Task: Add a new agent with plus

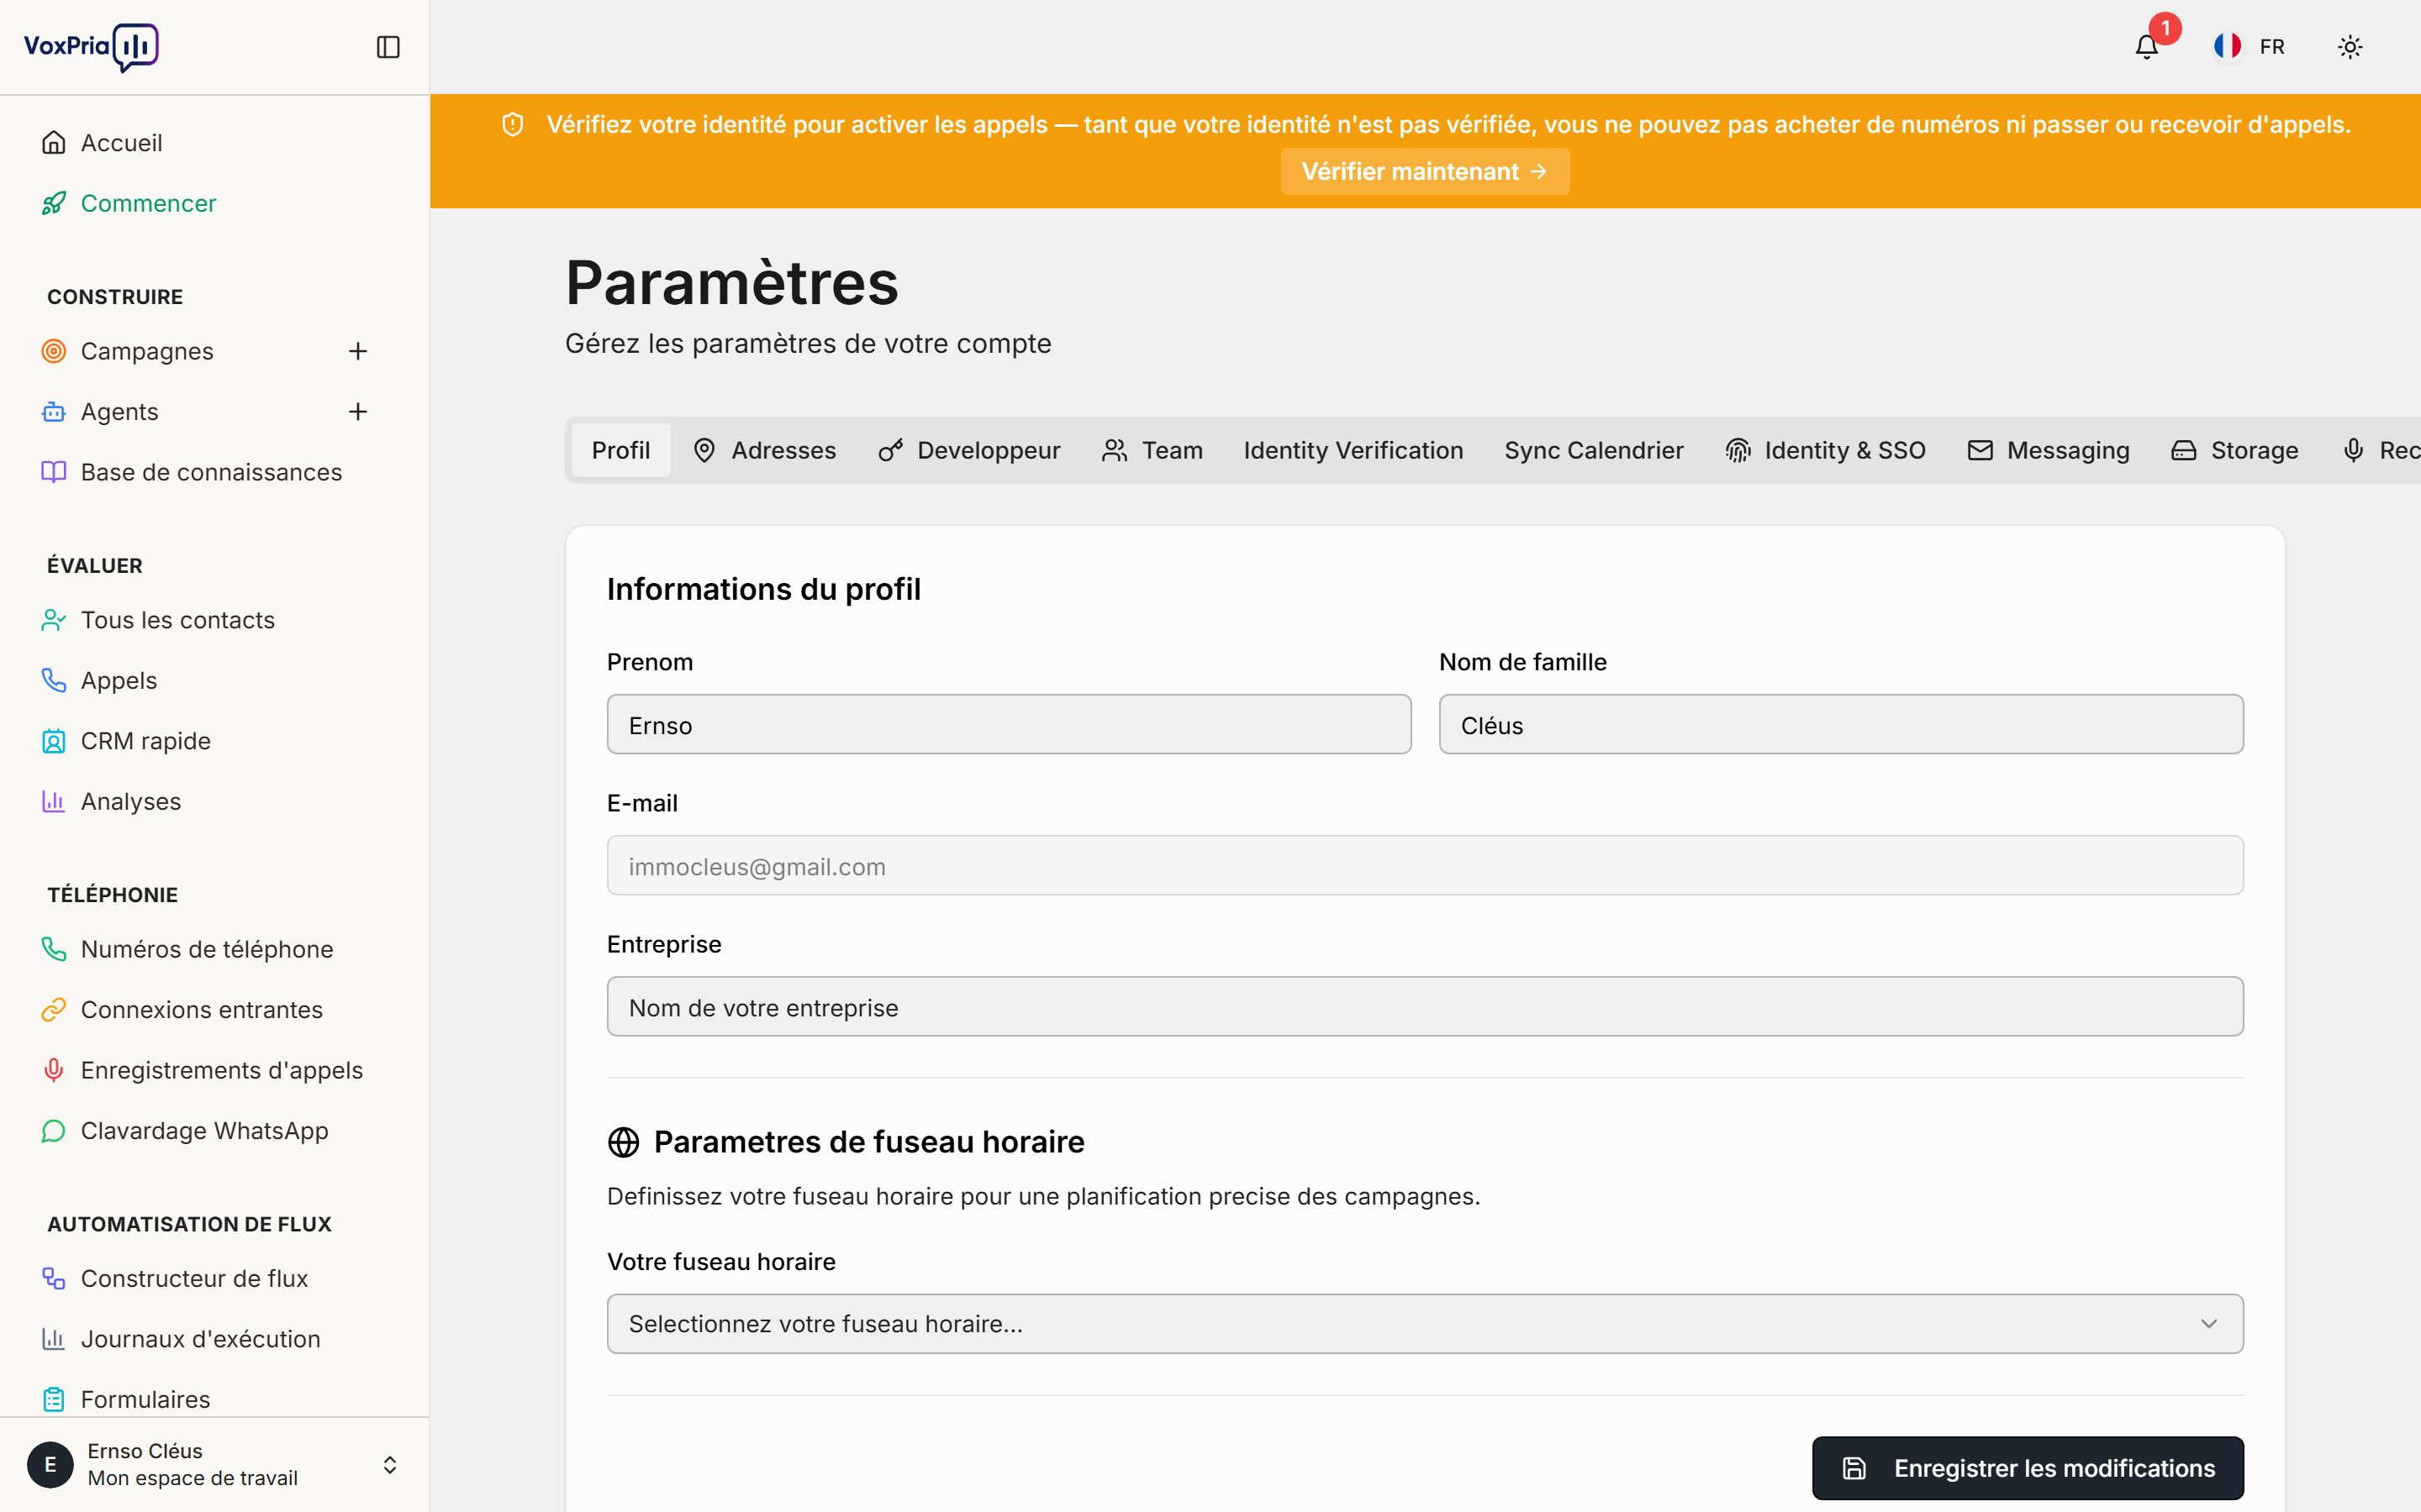Action: 358,412
